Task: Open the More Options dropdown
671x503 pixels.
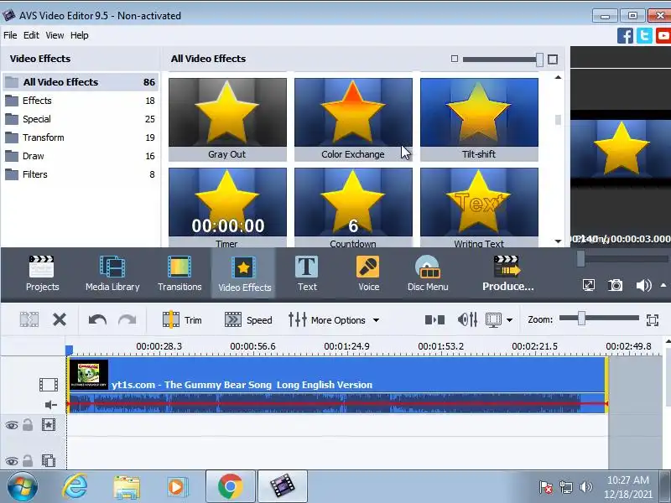Action: (334, 320)
